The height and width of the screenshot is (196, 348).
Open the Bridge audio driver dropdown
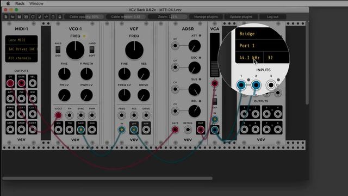pyautogui.click(x=262, y=34)
